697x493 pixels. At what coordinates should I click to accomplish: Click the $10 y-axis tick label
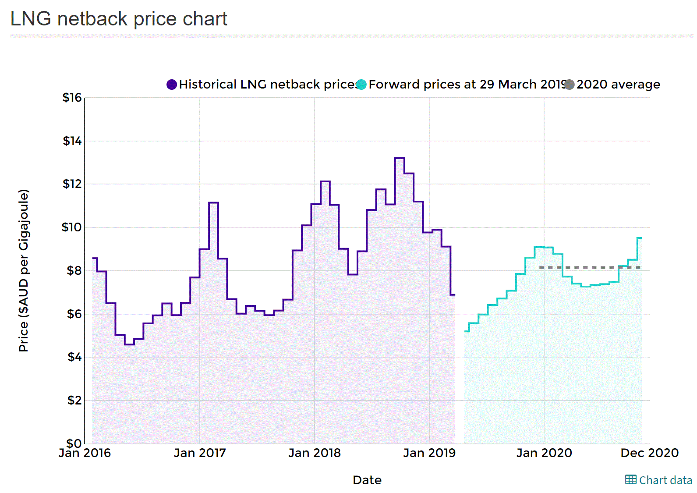point(72,227)
